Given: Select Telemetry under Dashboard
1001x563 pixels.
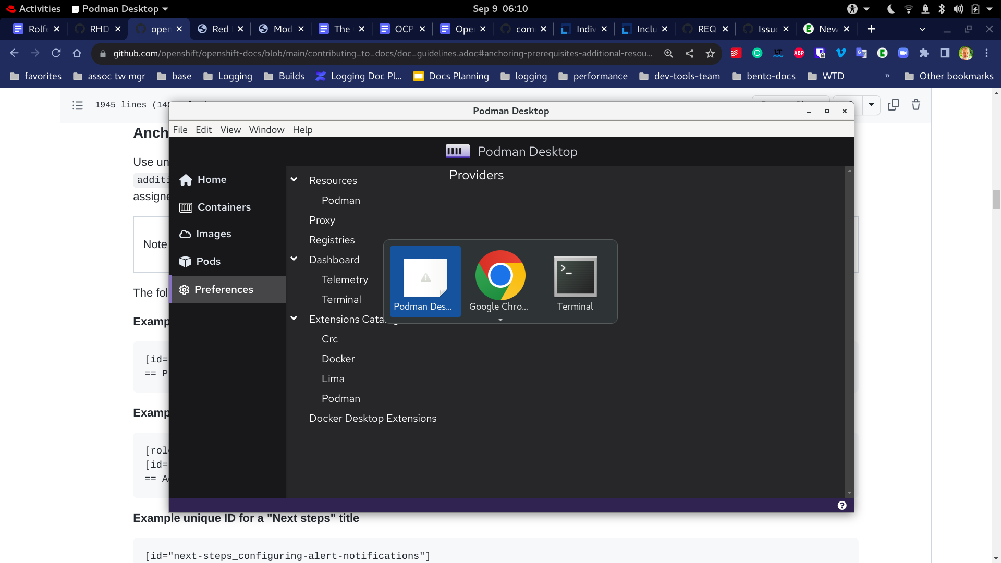Looking at the screenshot, I should tap(345, 280).
